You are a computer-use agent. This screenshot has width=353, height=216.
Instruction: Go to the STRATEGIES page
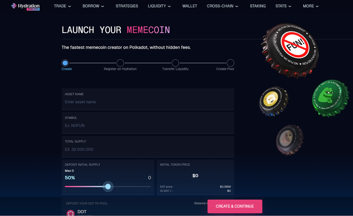[127, 6]
